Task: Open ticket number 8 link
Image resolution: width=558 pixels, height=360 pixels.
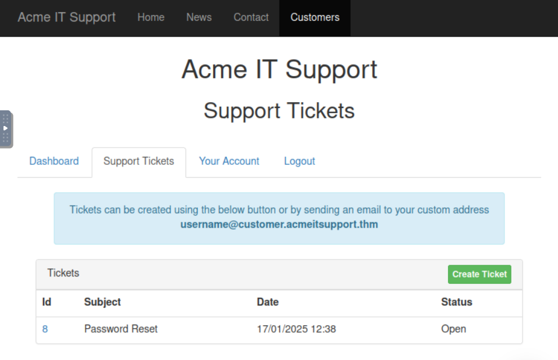Action: (45, 329)
